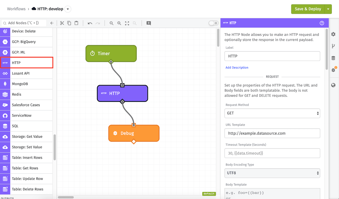
Task: Click the scissors cut icon in toolbar
Action: (62, 23)
